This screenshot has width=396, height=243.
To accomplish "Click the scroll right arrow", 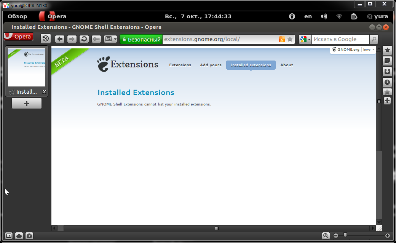I will point(372,229).
